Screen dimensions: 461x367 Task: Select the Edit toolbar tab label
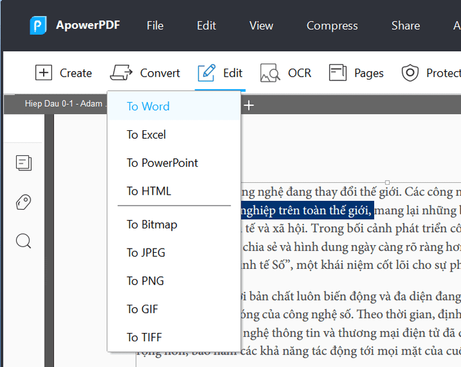232,73
